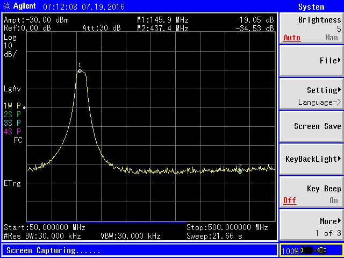
Task: Open the Setting Language submenu
Action: click(x=311, y=95)
